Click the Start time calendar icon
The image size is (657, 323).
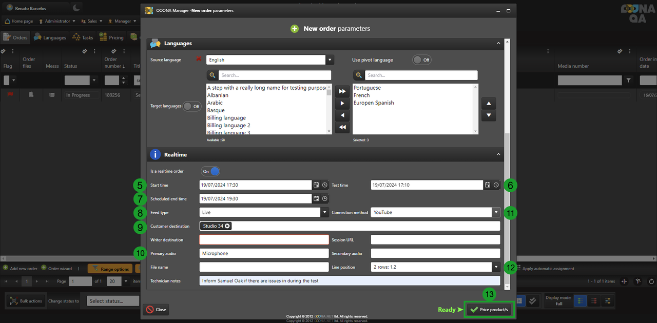tap(316, 185)
